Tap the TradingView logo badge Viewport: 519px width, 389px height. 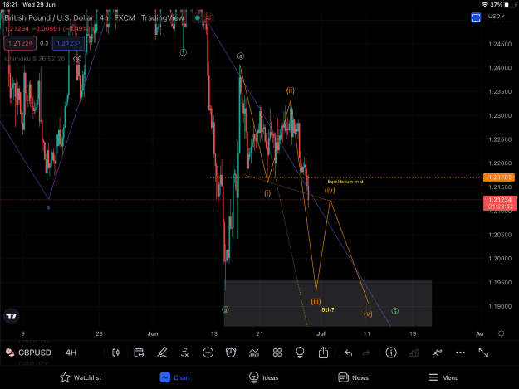coord(12,316)
